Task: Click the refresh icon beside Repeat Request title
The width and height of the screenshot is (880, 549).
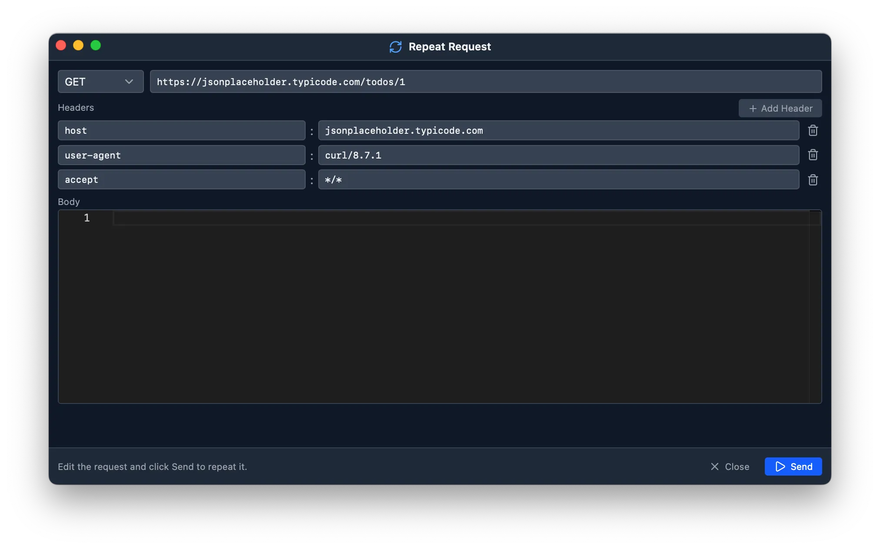Action: click(x=395, y=46)
